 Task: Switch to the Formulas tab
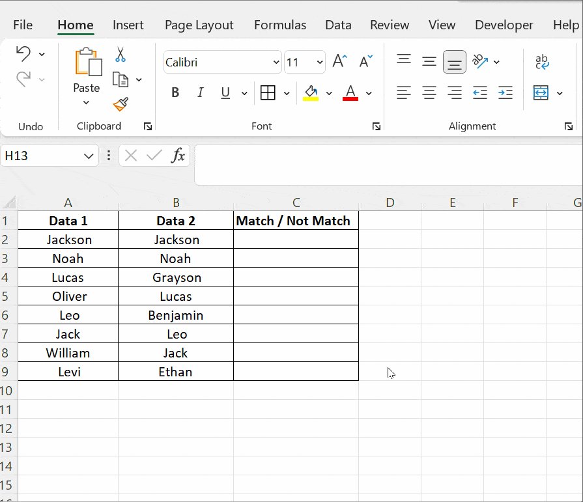[280, 25]
